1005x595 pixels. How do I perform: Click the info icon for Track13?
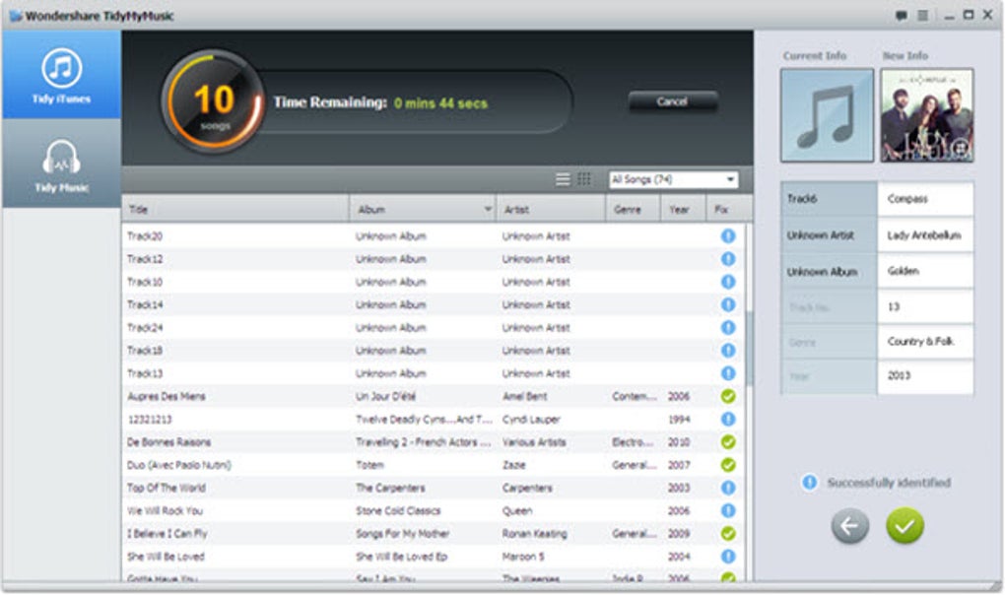pos(728,373)
